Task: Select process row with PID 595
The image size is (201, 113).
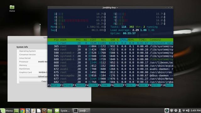Action: point(110,56)
